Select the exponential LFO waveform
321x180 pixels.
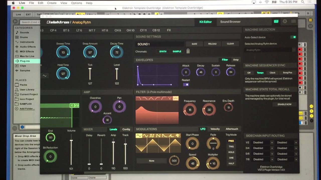(165, 136)
